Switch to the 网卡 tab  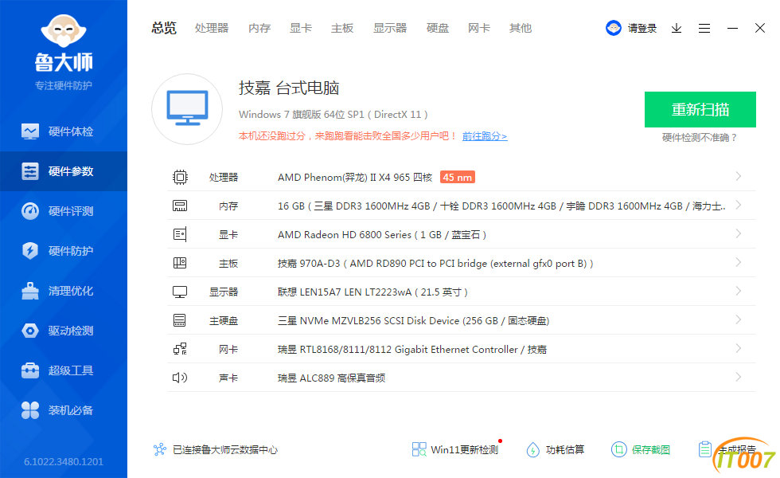coord(479,28)
